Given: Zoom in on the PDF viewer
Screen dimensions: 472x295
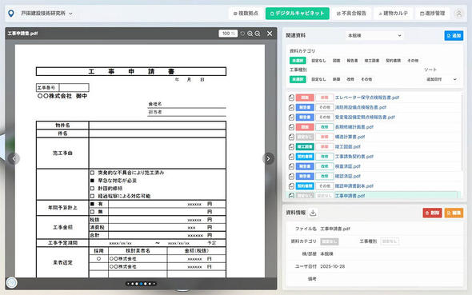Looking at the screenshot, I should point(250,34).
